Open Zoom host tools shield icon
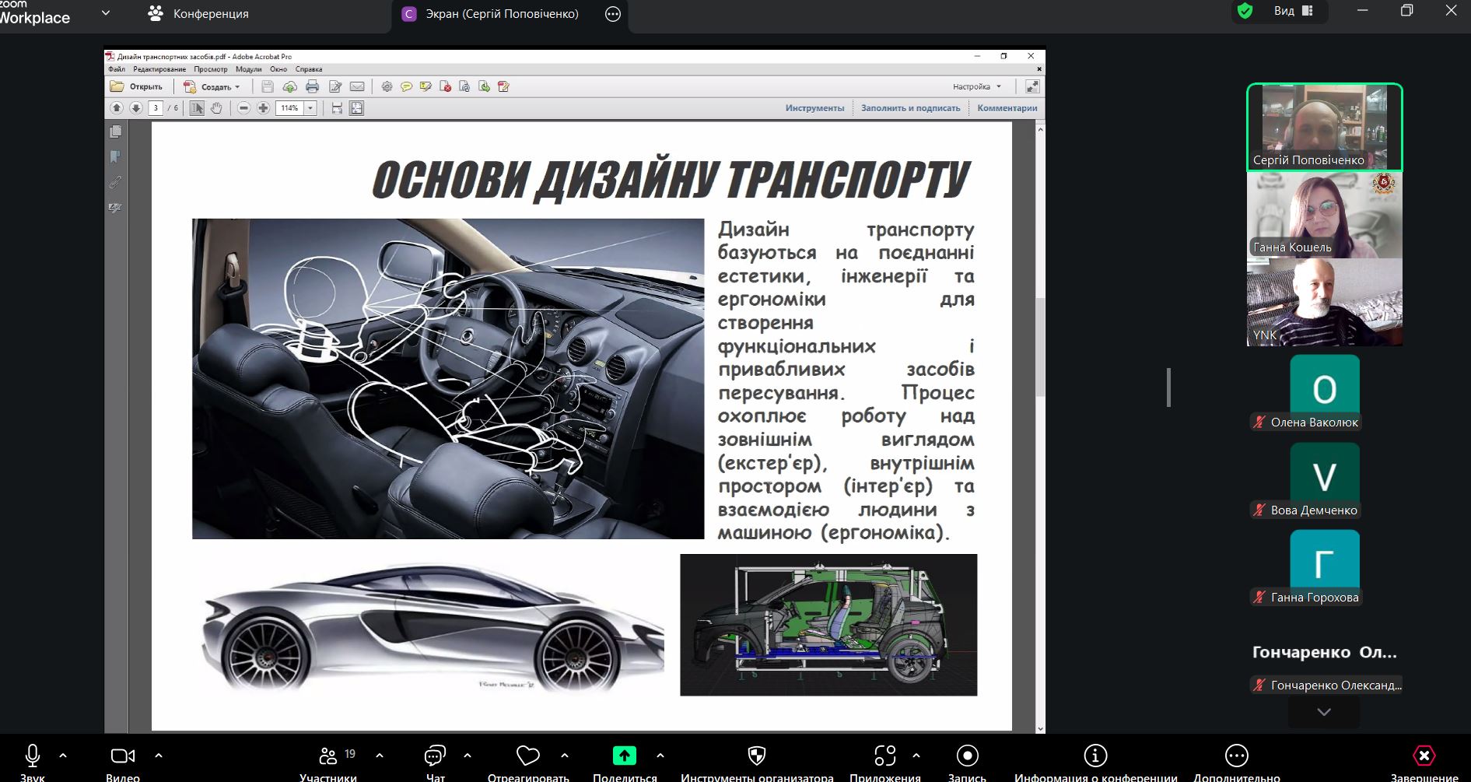The image size is (1471, 782). click(756, 756)
